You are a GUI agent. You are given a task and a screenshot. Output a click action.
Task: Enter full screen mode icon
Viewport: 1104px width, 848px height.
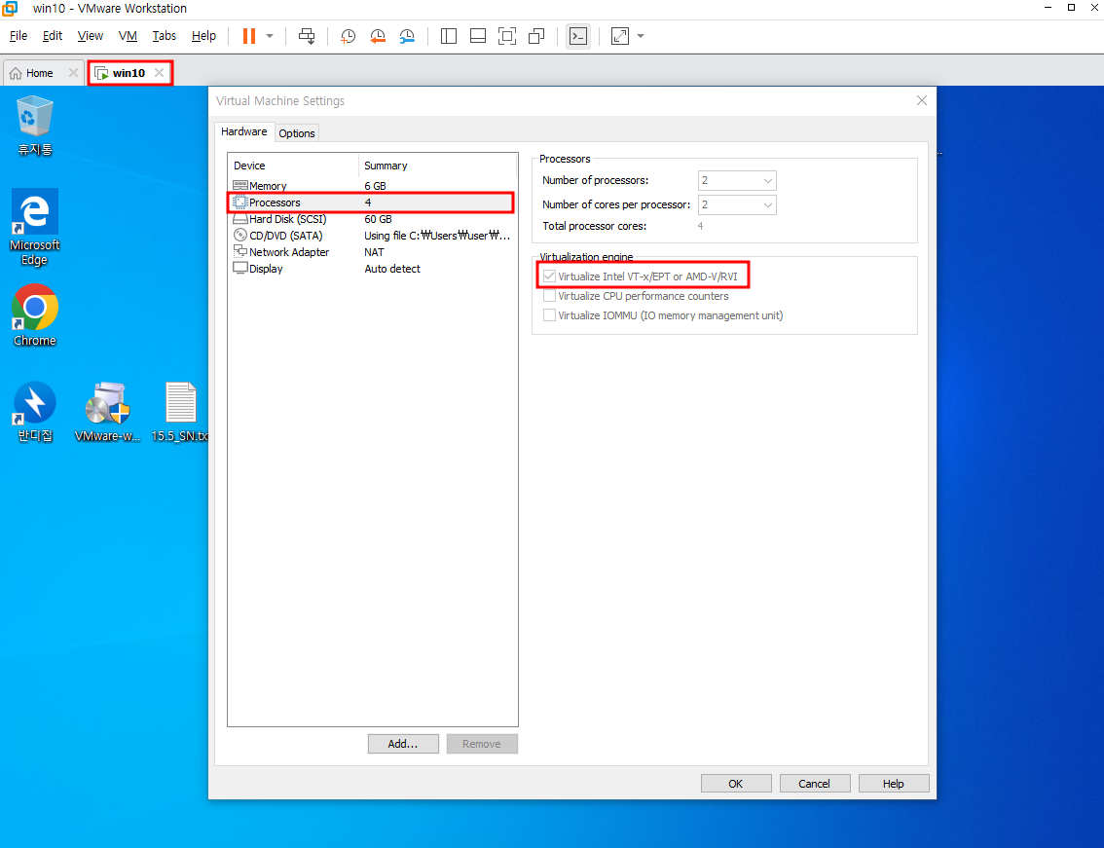pos(507,36)
